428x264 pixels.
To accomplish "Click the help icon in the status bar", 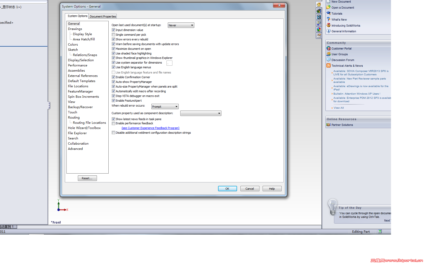I will pos(380,231).
